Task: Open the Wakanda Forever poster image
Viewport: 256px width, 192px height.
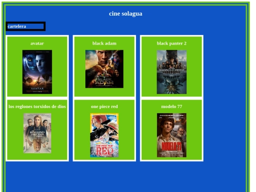Action: point(172,72)
